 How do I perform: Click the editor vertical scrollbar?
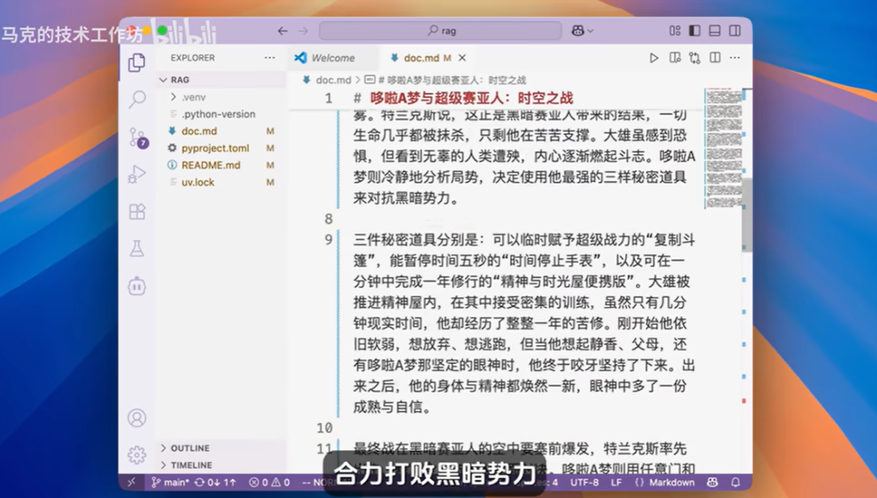[x=747, y=215]
